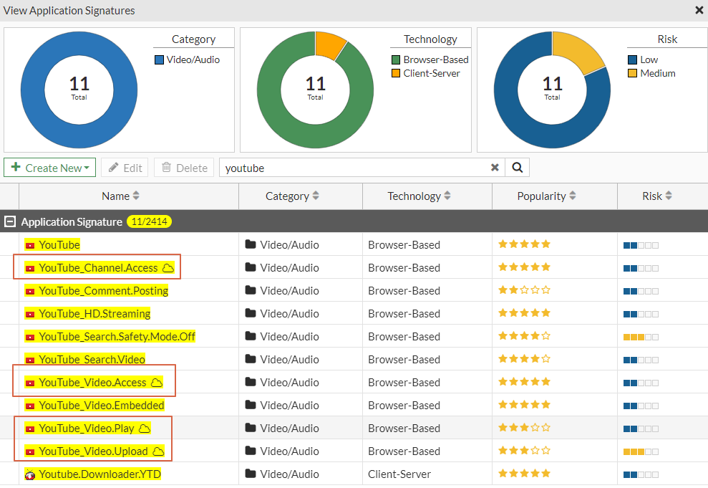708x488 pixels.
Task: Toggle Low risk legend entry
Action: click(x=643, y=59)
